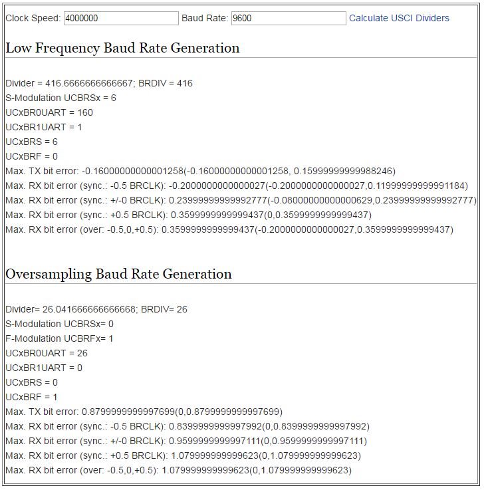Image resolution: width=486 pixels, height=490 pixels.
Task: Click the S-Modulation UCBRSx= 0 line
Action: click(59, 324)
